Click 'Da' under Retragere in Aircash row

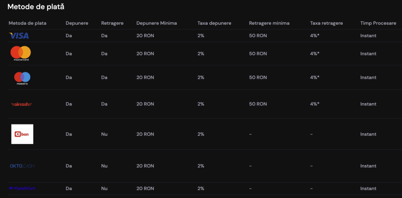(x=104, y=104)
